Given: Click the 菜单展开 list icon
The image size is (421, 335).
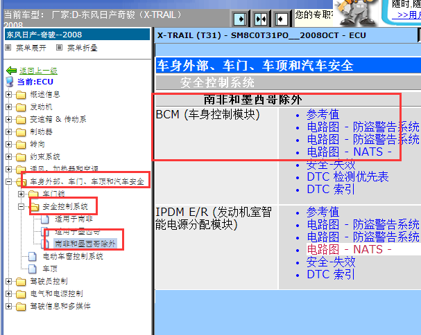Looking at the screenshot, I should (x=8, y=48).
